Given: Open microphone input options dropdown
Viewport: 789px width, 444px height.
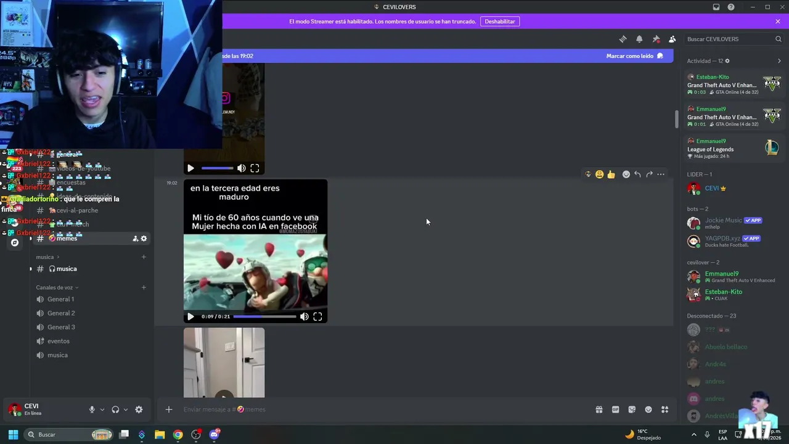Looking at the screenshot, I should click(x=102, y=409).
